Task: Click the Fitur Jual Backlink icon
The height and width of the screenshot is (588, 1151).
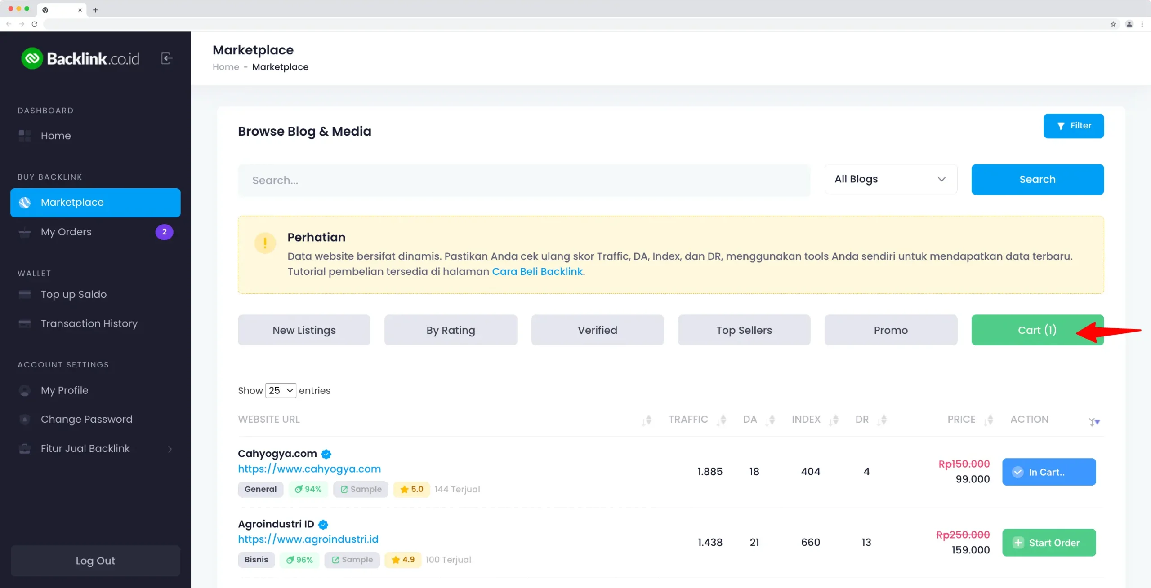Action: click(25, 449)
